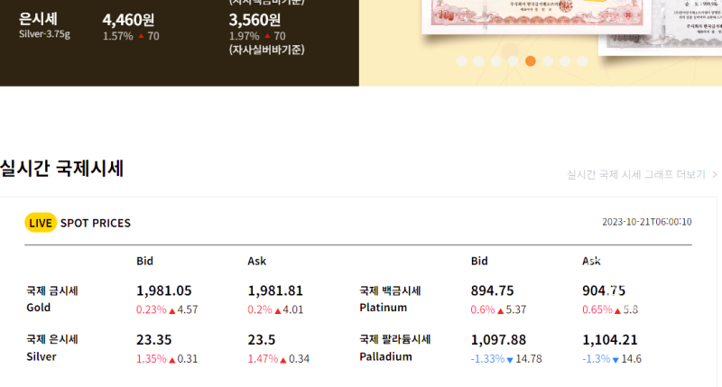Click the 국제 백금시세 Platinum label
Image resolution: width=722 pixels, height=387 pixels.
(390, 299)
